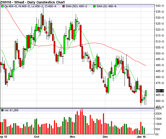Click the '515-0' price axis label

[160, 36]
